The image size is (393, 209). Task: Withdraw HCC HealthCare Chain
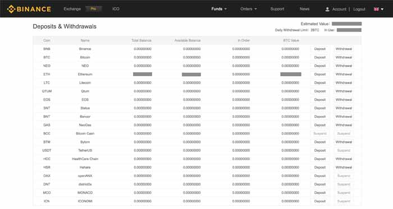(344, 159)
